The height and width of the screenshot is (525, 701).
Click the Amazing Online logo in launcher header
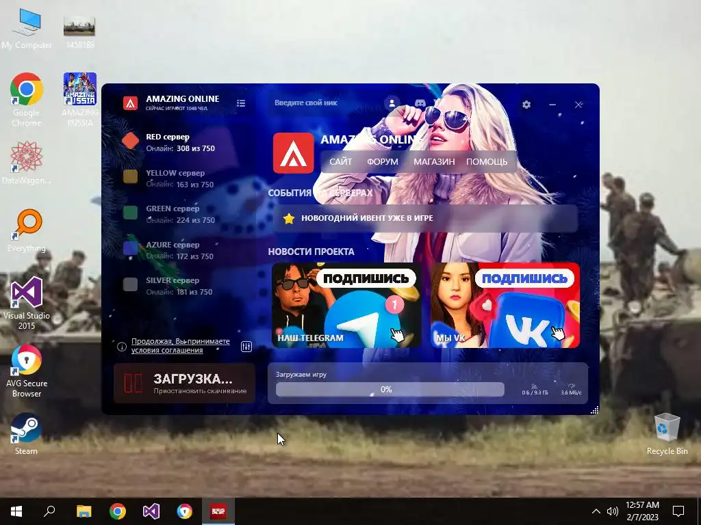pyautogui.click(x=131, y=103)
